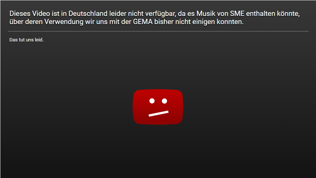Click the word "Verwendung" in the second line
The width and height of the screenshot is (316, 178).
(x=64, y=22)
